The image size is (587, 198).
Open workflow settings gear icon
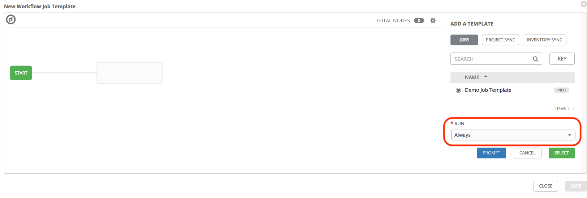pos(433,21)
